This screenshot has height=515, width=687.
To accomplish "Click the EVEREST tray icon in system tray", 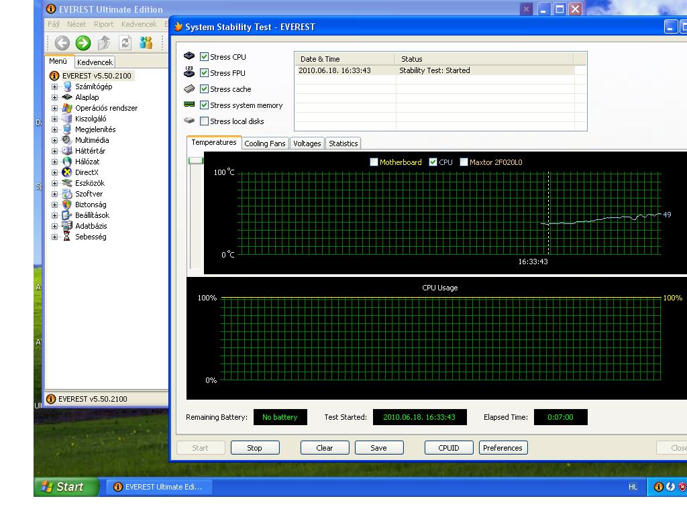I will coord(658,487).
